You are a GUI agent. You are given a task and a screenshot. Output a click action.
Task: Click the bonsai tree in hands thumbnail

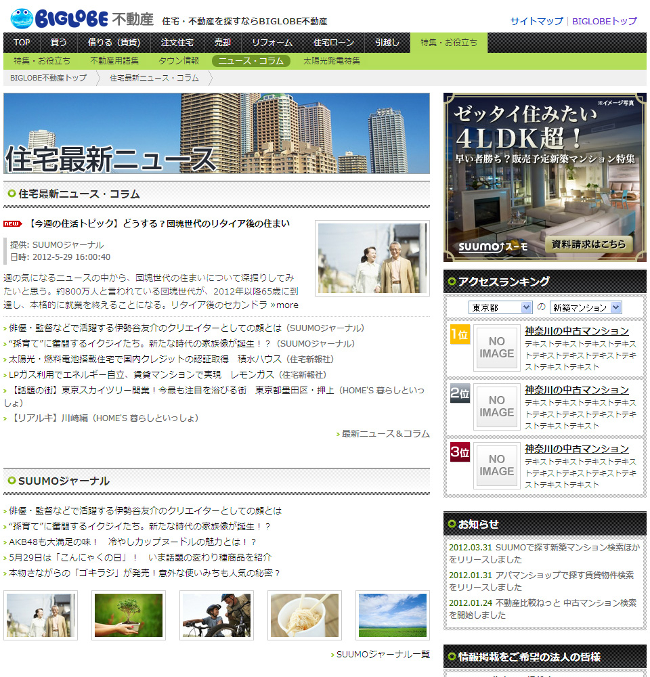[129, 615]
